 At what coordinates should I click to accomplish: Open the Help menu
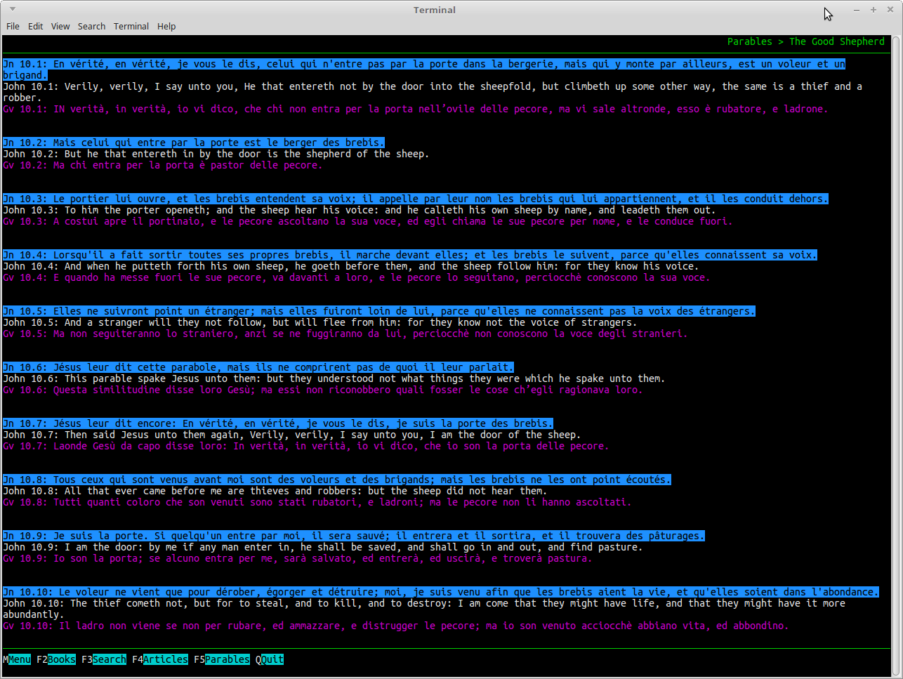[166, 26]
